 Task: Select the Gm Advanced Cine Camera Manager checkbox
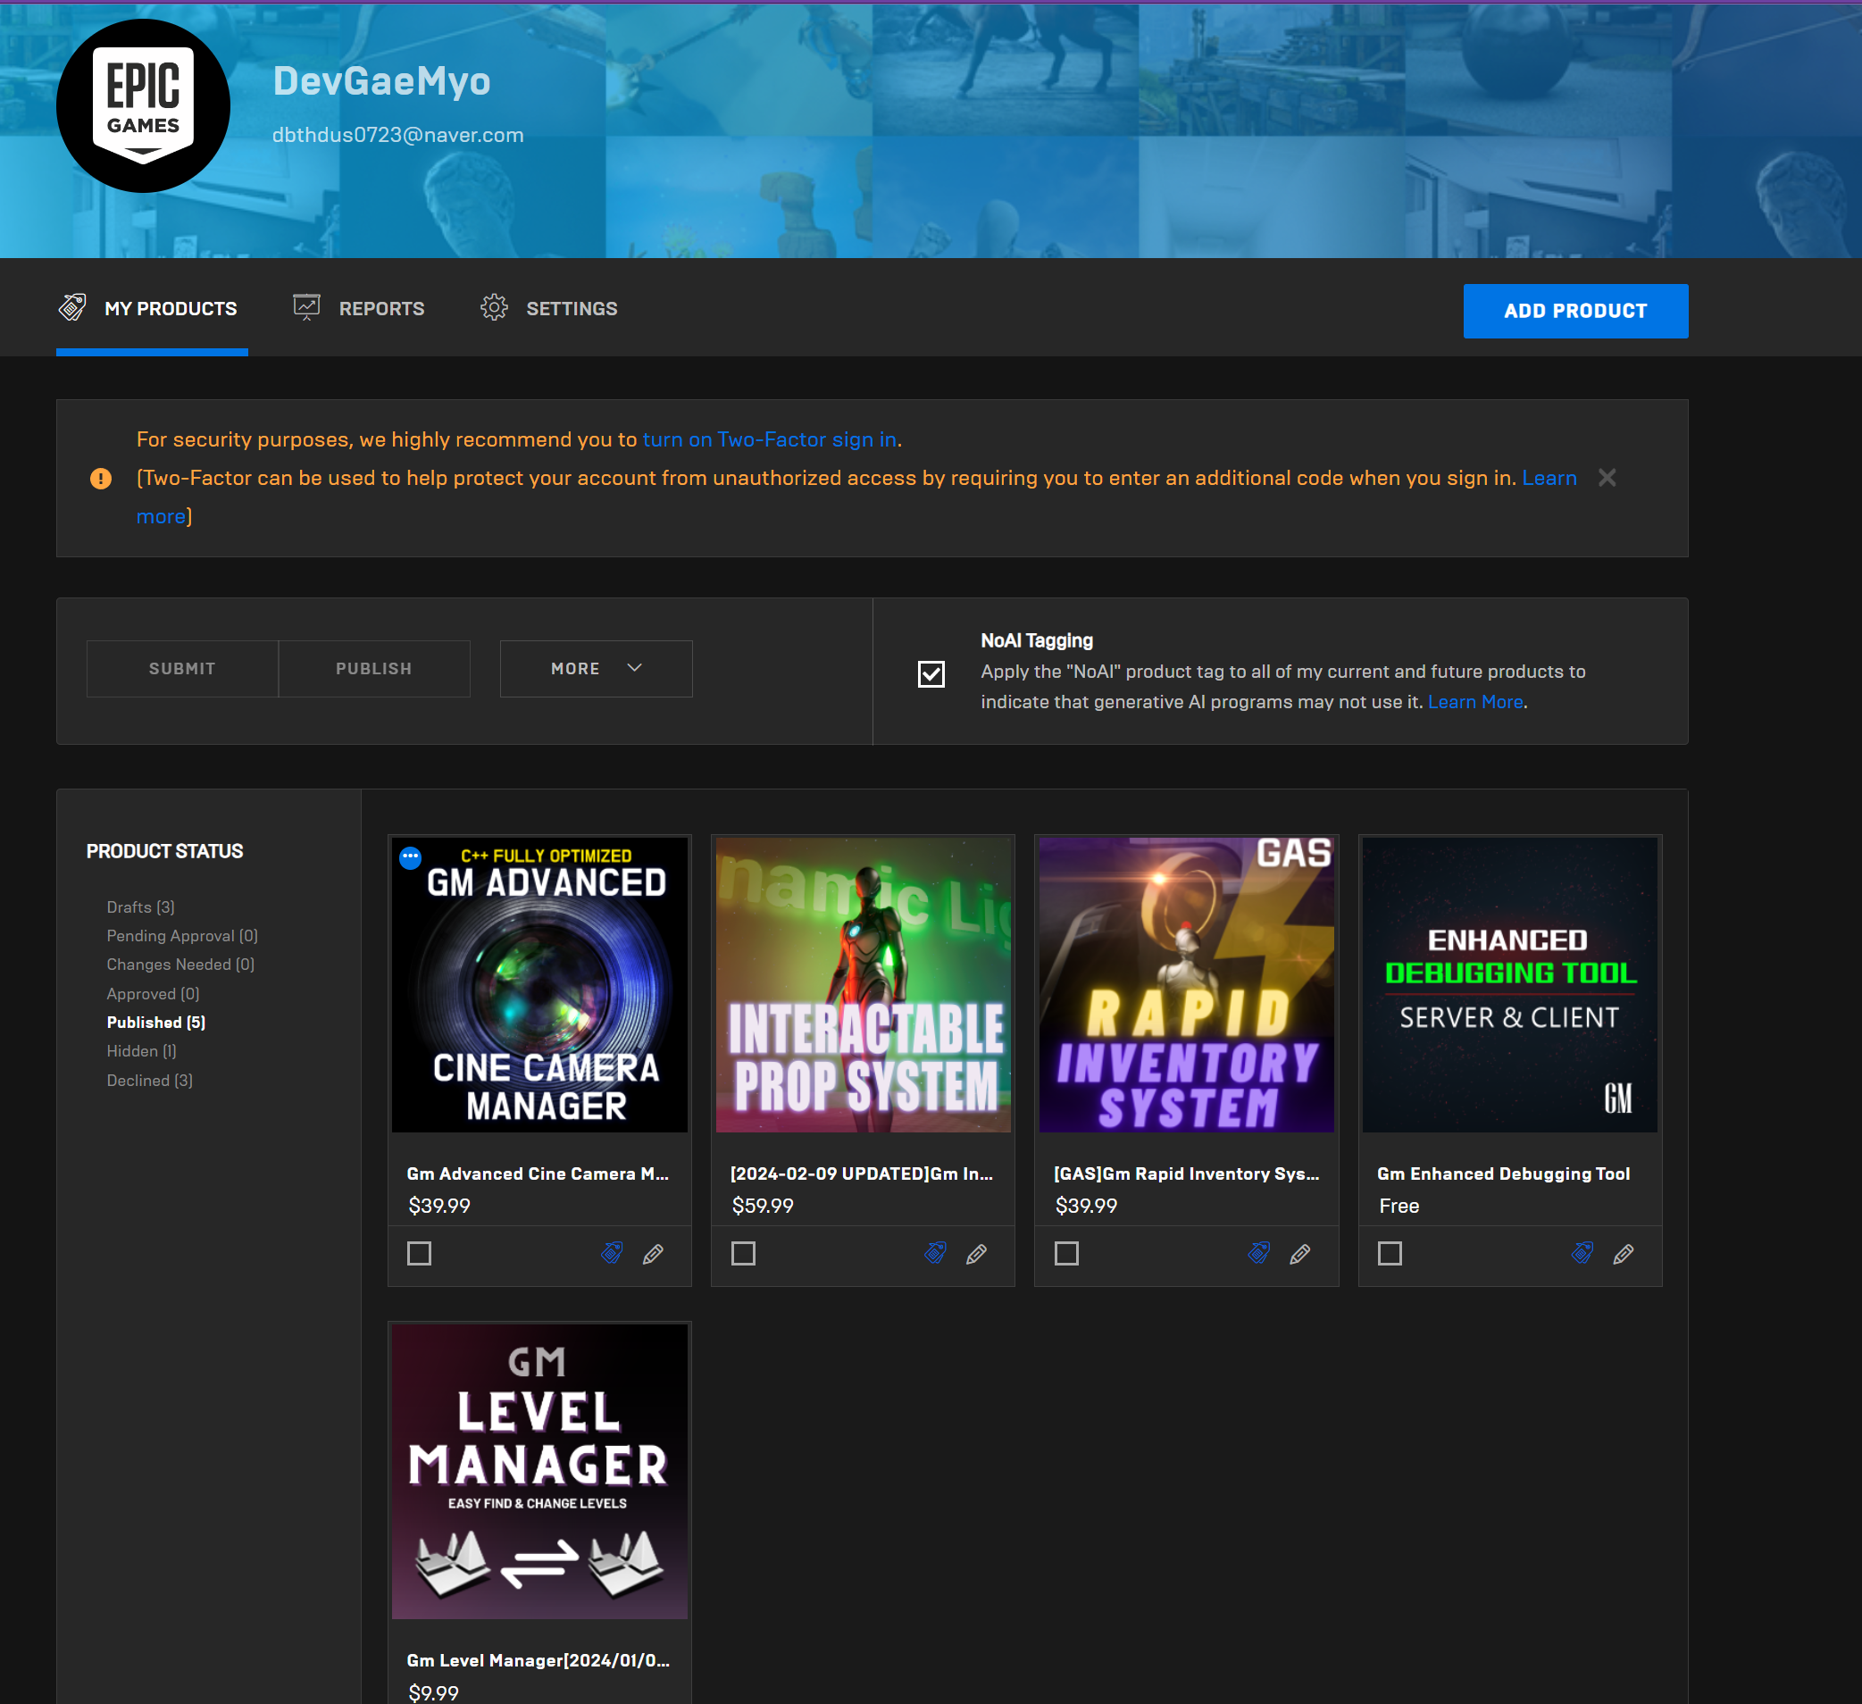pyautogui.click(x=420, y=1253)
